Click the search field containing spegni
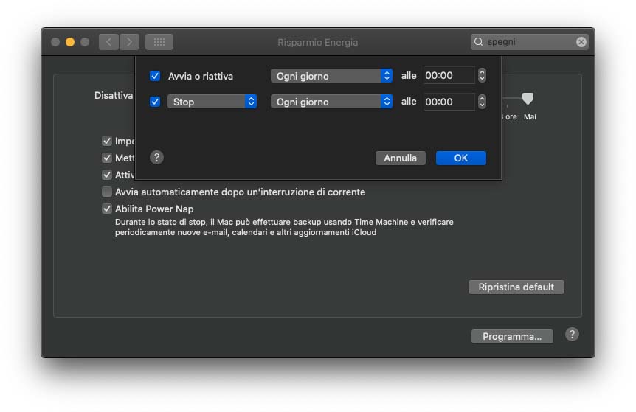Screen dimensions: 636x412 pyautogui.click(x=529, y=42)
